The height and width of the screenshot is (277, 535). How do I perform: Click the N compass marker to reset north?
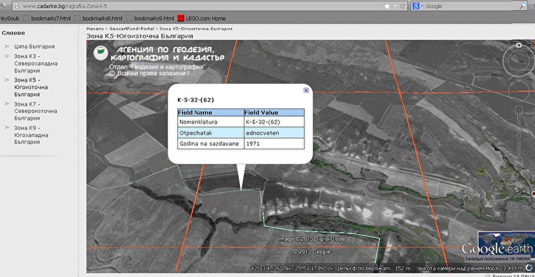(519, 45)
